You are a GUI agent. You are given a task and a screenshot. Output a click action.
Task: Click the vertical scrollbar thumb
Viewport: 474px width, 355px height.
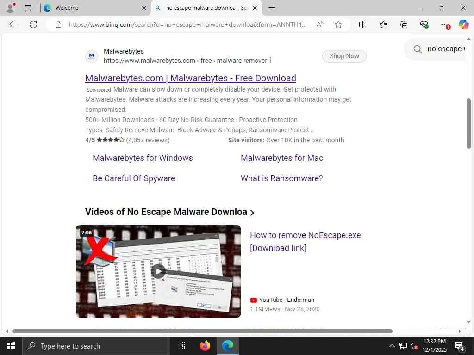pos(468,123)
